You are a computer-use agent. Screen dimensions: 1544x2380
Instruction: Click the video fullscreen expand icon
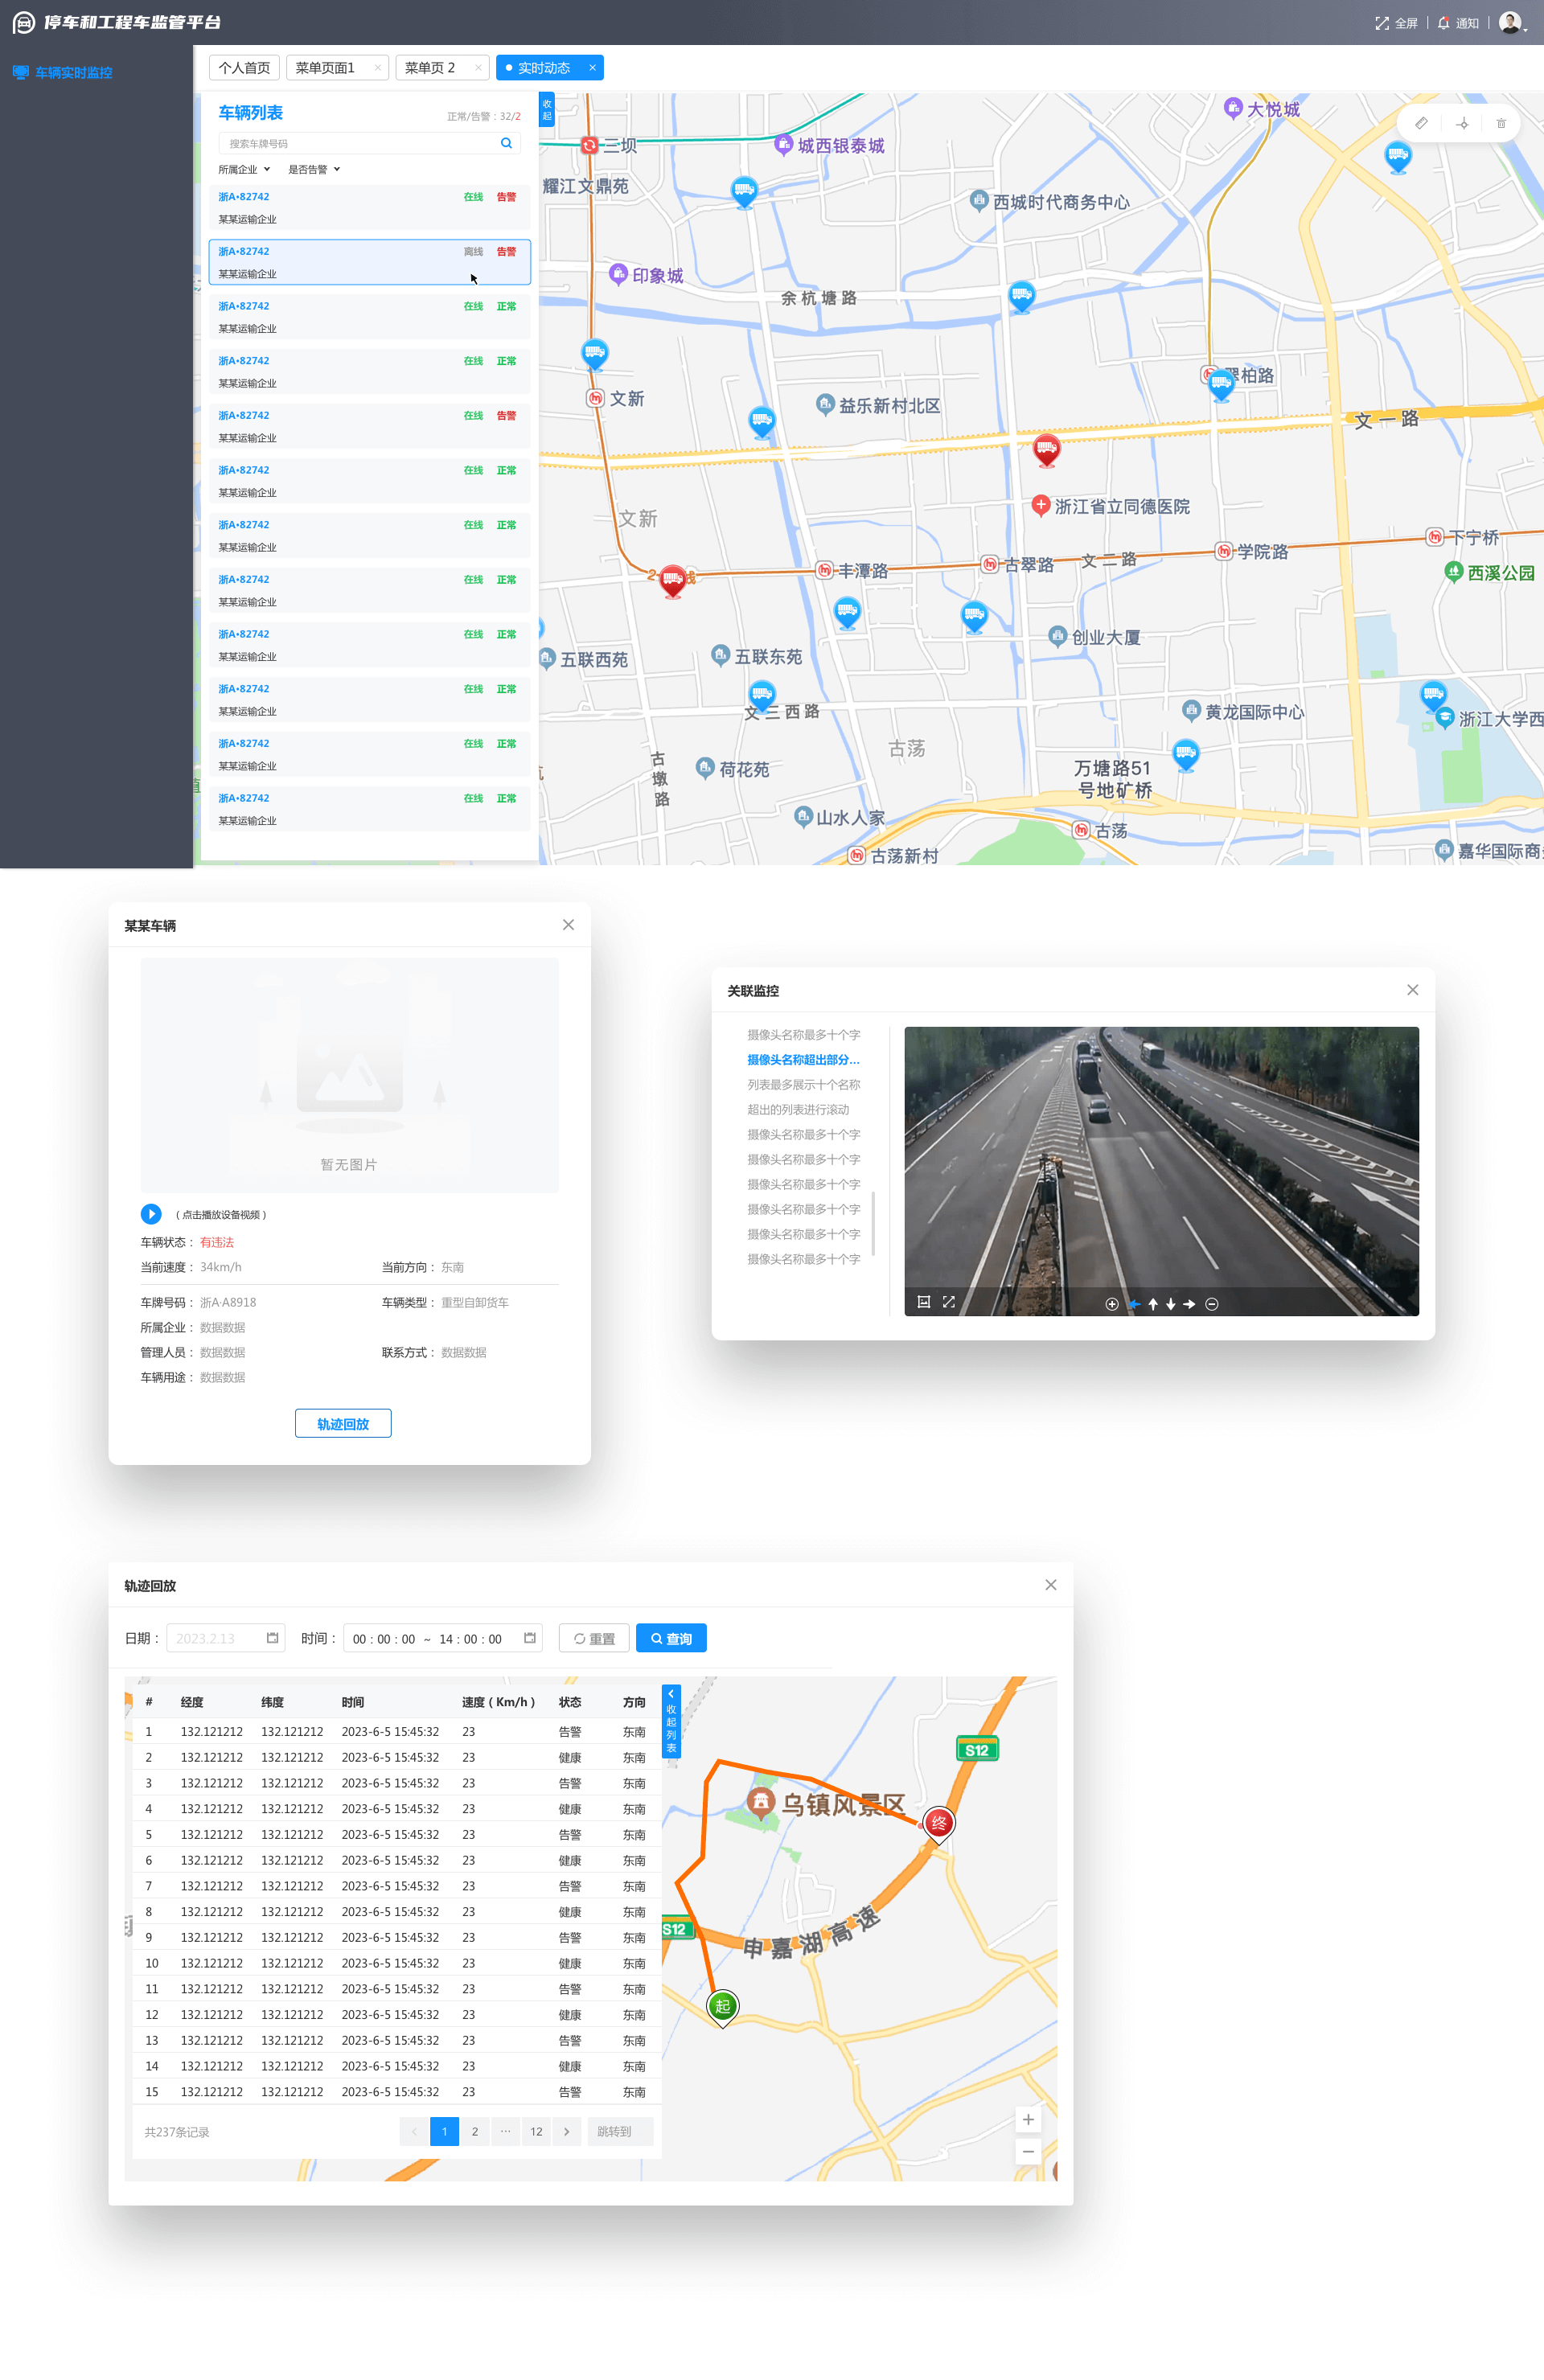948,1302
